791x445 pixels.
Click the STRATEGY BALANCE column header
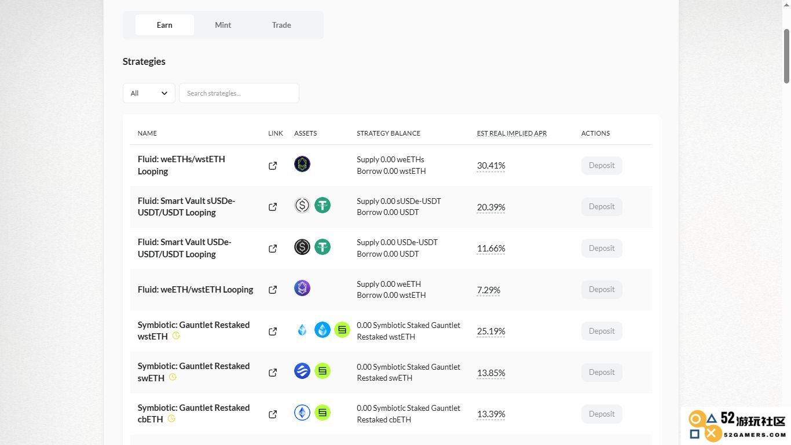[x=389, y=133]
